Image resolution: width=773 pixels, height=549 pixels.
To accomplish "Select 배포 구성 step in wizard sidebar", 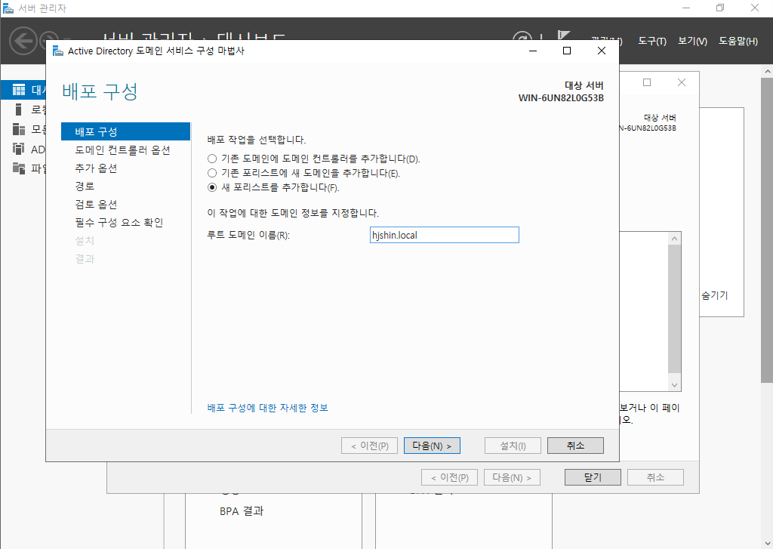I will [125, 131].
